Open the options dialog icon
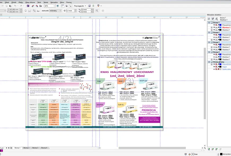The width and height of the screenshot is (231, 156). 93,6
